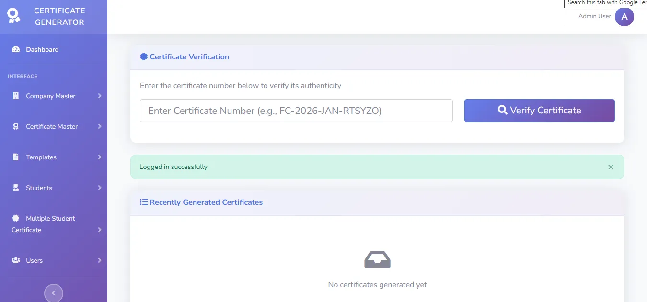This screenshot has width=647, height=302.
Task: Focus the certificate number input field
Action: click(296, 111)
